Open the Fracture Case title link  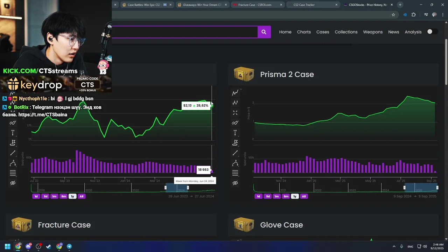click(x=64, y=225)
